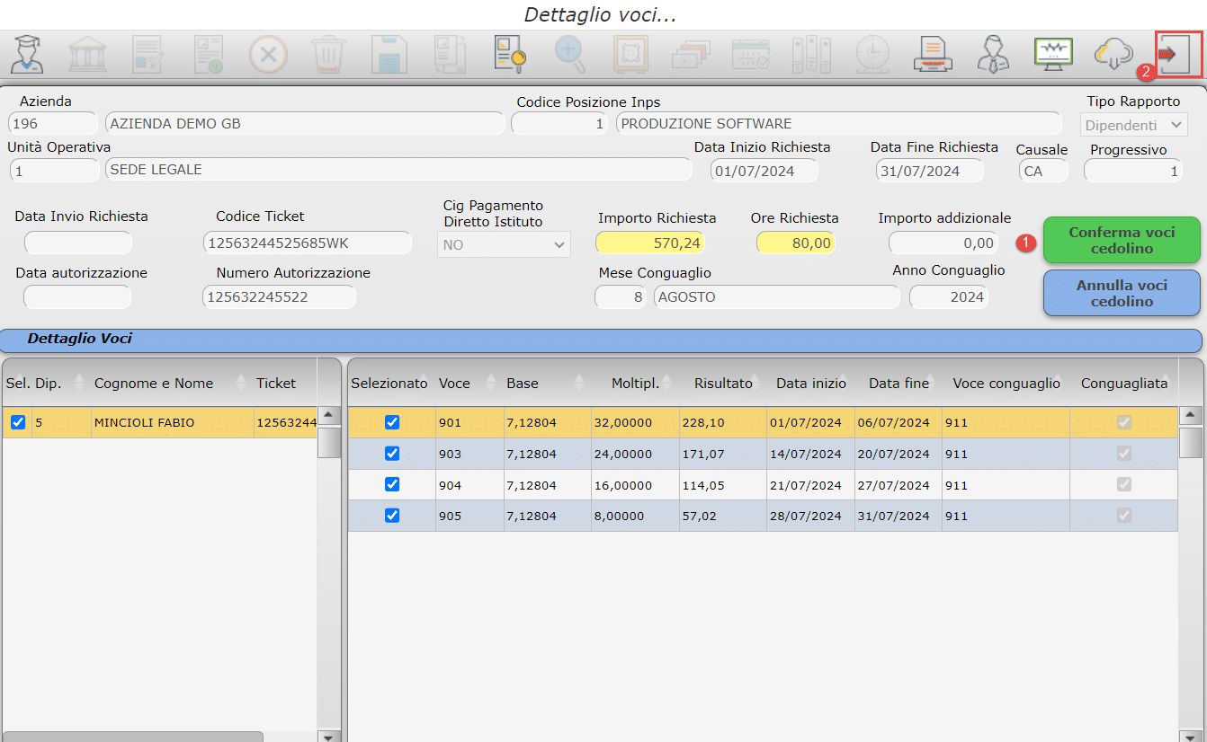Click the Importo Richiesta field 570,24
The height and width of the screenshot is (742, 1207).
pos(650,243)
